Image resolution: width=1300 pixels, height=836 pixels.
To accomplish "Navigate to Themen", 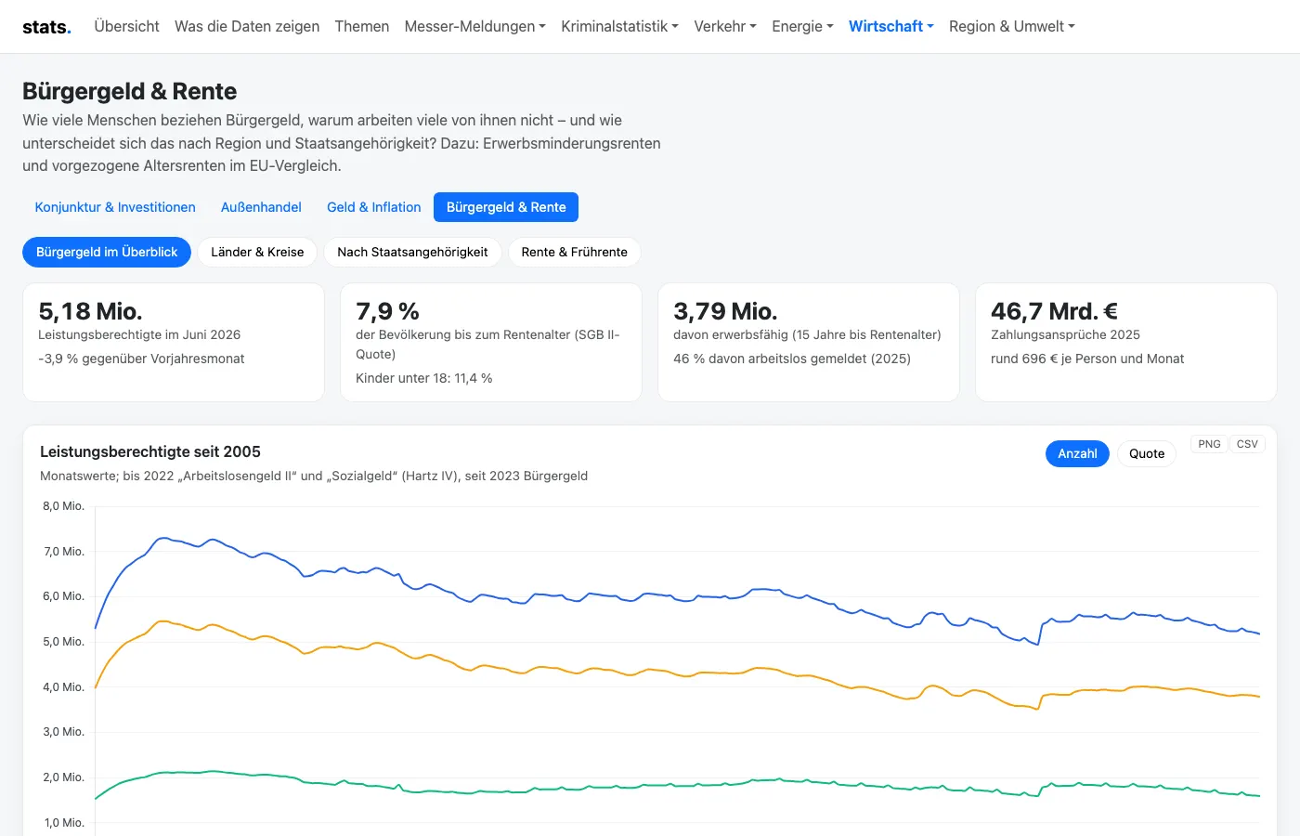I will [362, 27].
